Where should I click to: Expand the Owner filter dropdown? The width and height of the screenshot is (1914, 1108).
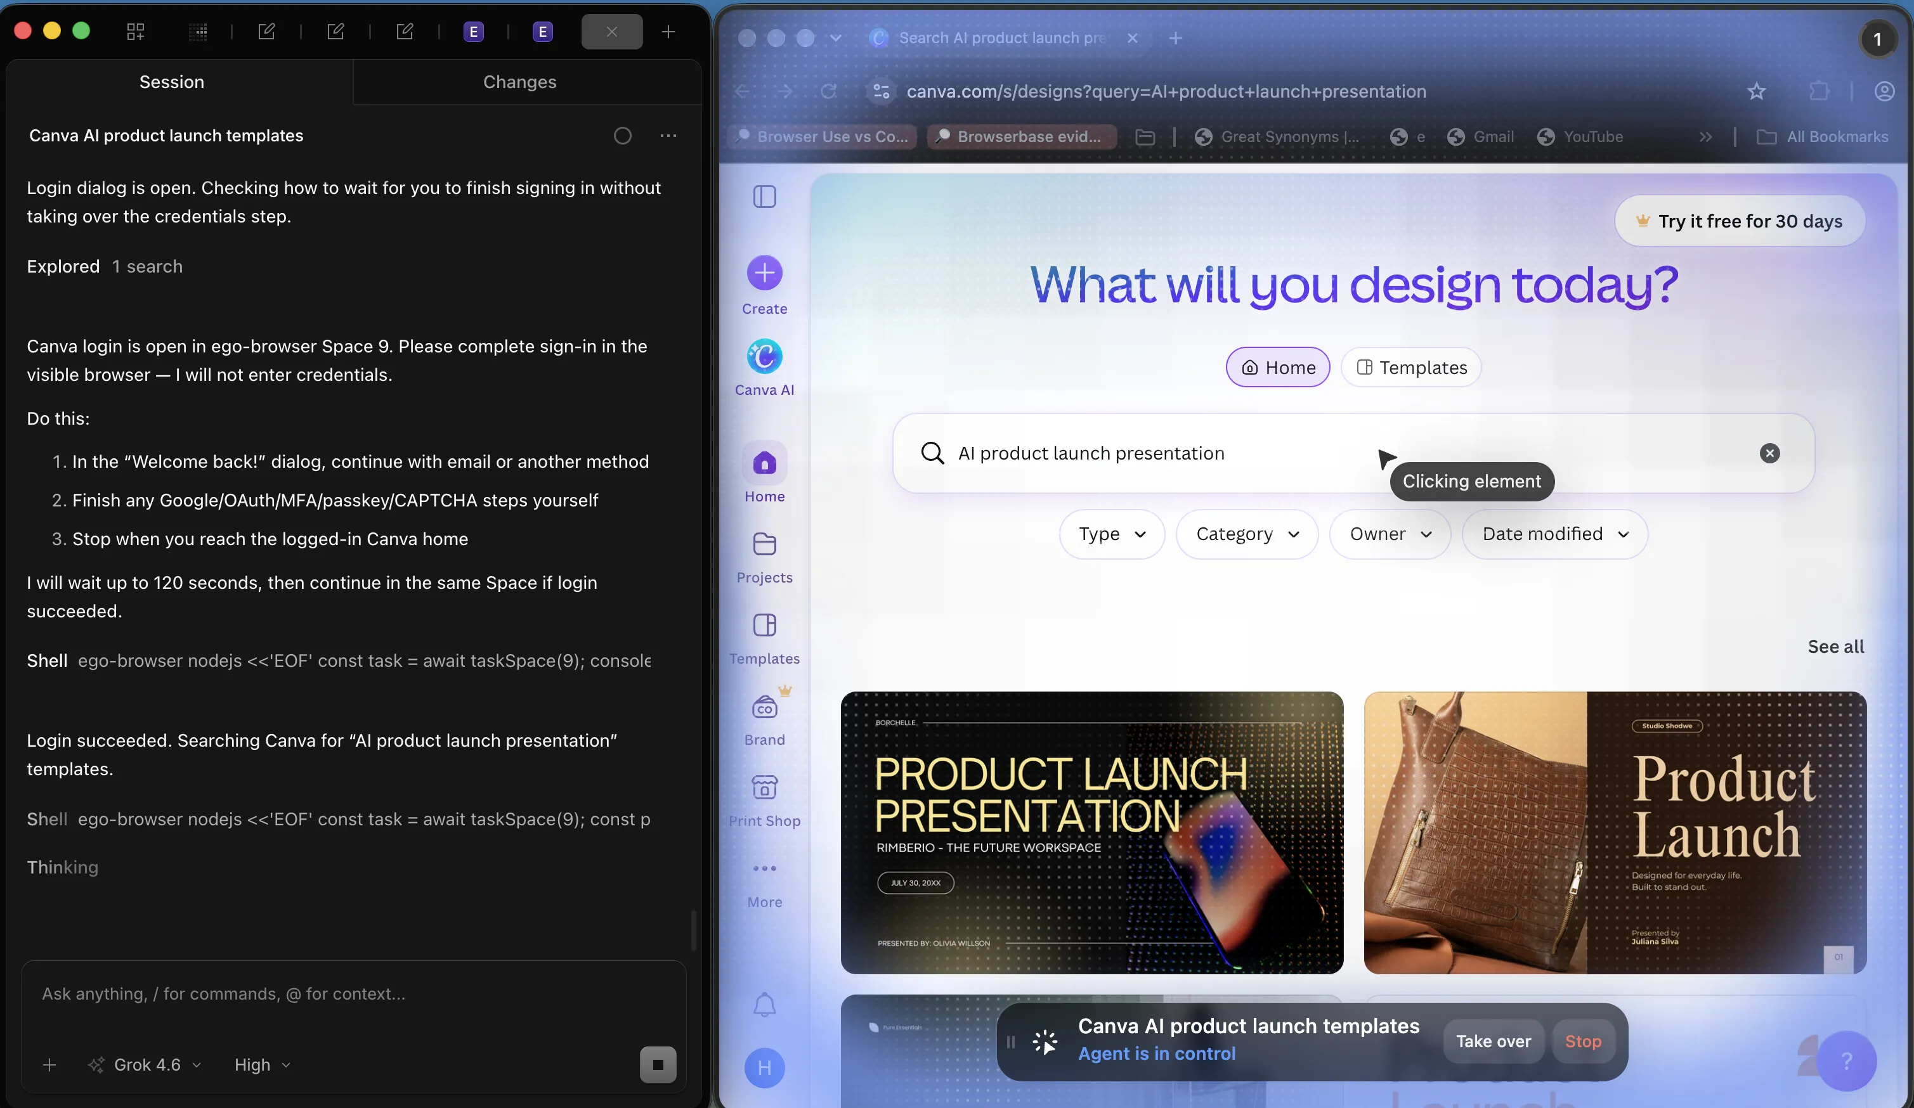[x=1390, y=534]
